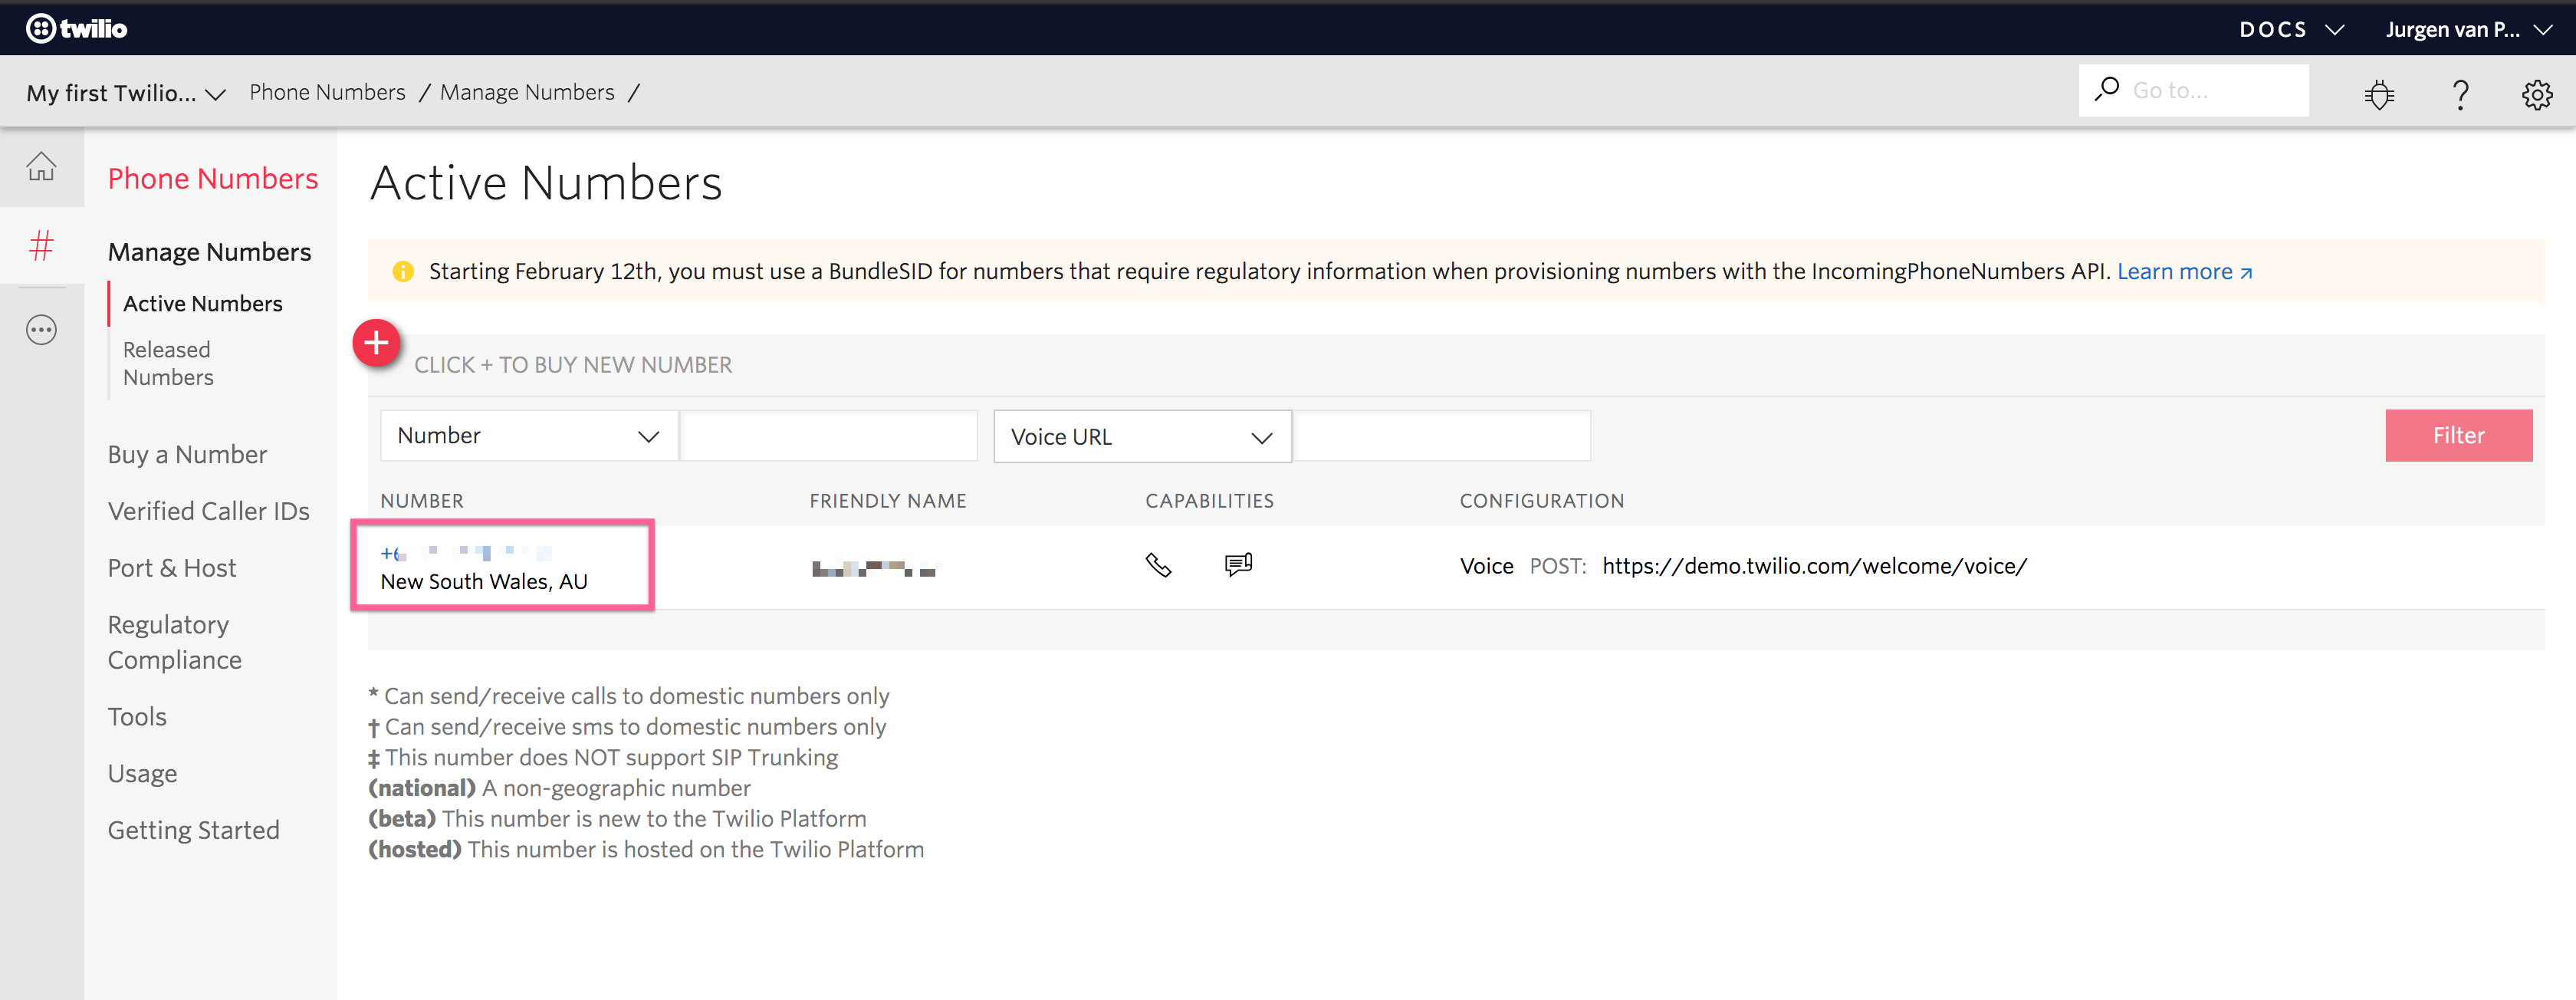2576x1000 pixels.
Task: Open Released Numbers in sidebar
Action: 168,363
